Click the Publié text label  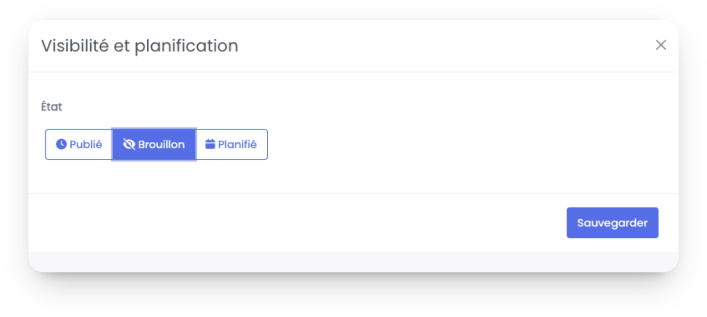(x=86, y=144)
